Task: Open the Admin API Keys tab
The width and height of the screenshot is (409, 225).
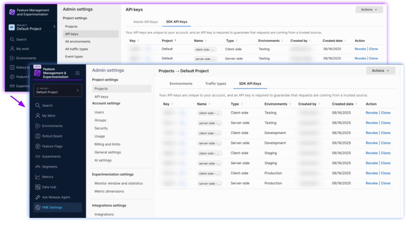Action: [x=146, y=22]
